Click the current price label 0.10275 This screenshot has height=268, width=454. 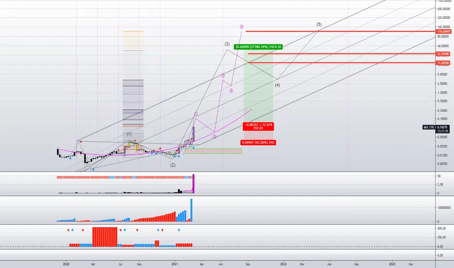pos(442,127)
